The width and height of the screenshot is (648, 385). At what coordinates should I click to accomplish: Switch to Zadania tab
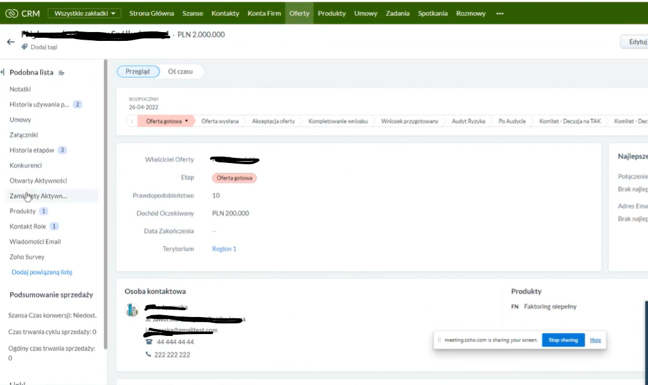tap(398, 14)
